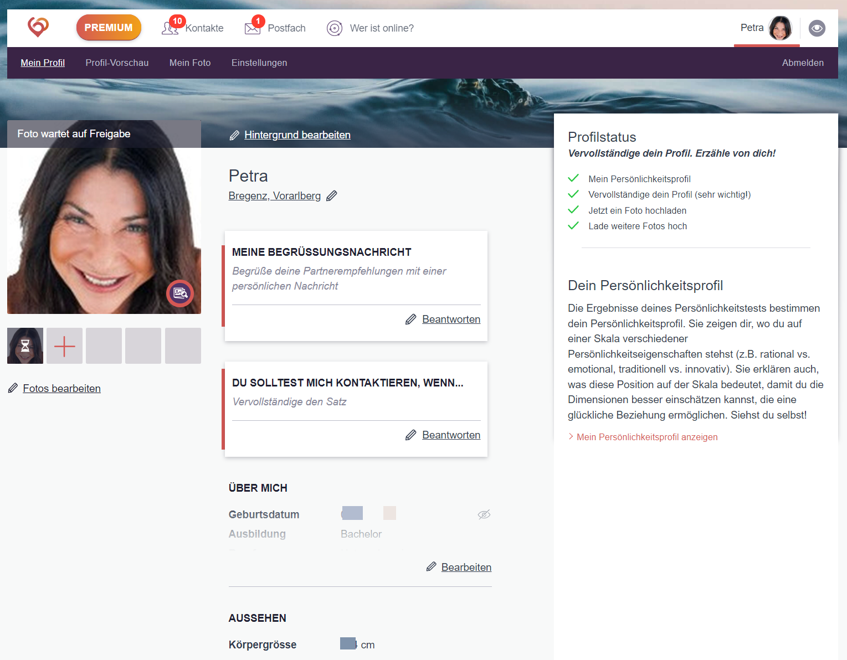847x660 pixels.
Task: Click Vervollständige dein Profil status item
Action: coord(669,194)
